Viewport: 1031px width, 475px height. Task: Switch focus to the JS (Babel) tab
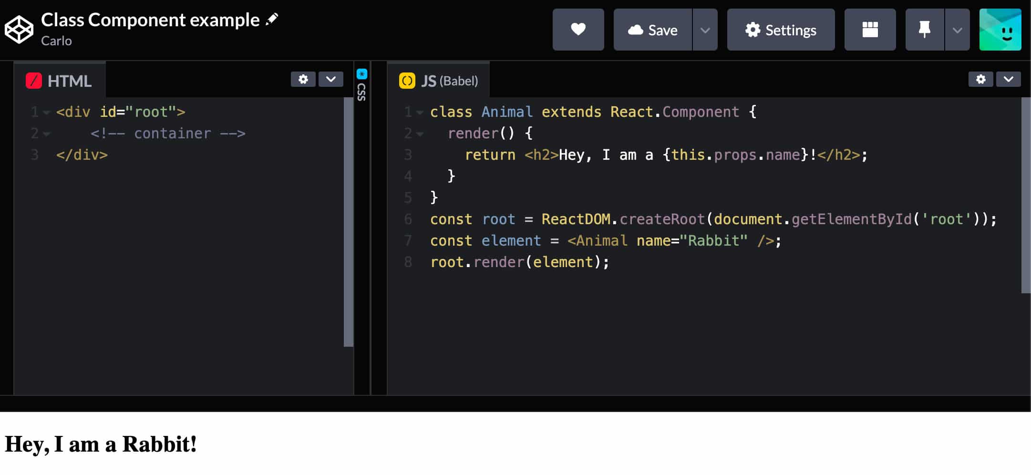coord(439,80)
